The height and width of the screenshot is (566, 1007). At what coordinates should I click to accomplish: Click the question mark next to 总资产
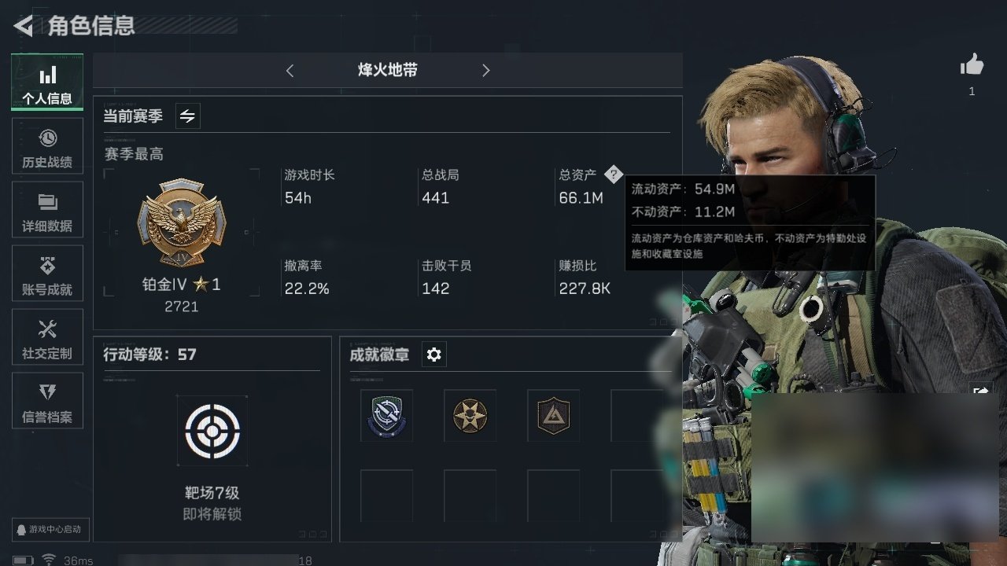[614, 175]
